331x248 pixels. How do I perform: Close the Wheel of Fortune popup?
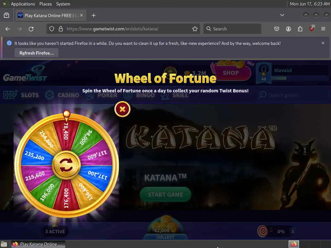[123, 109]
